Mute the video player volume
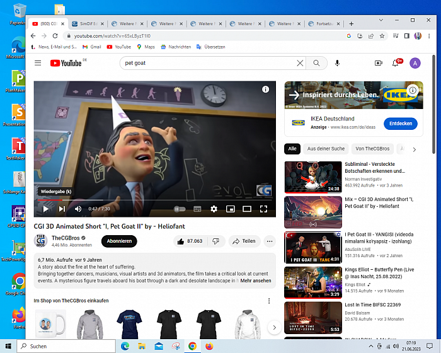Image resolution: width=441 pixels, height=353 pixels. 78,209
